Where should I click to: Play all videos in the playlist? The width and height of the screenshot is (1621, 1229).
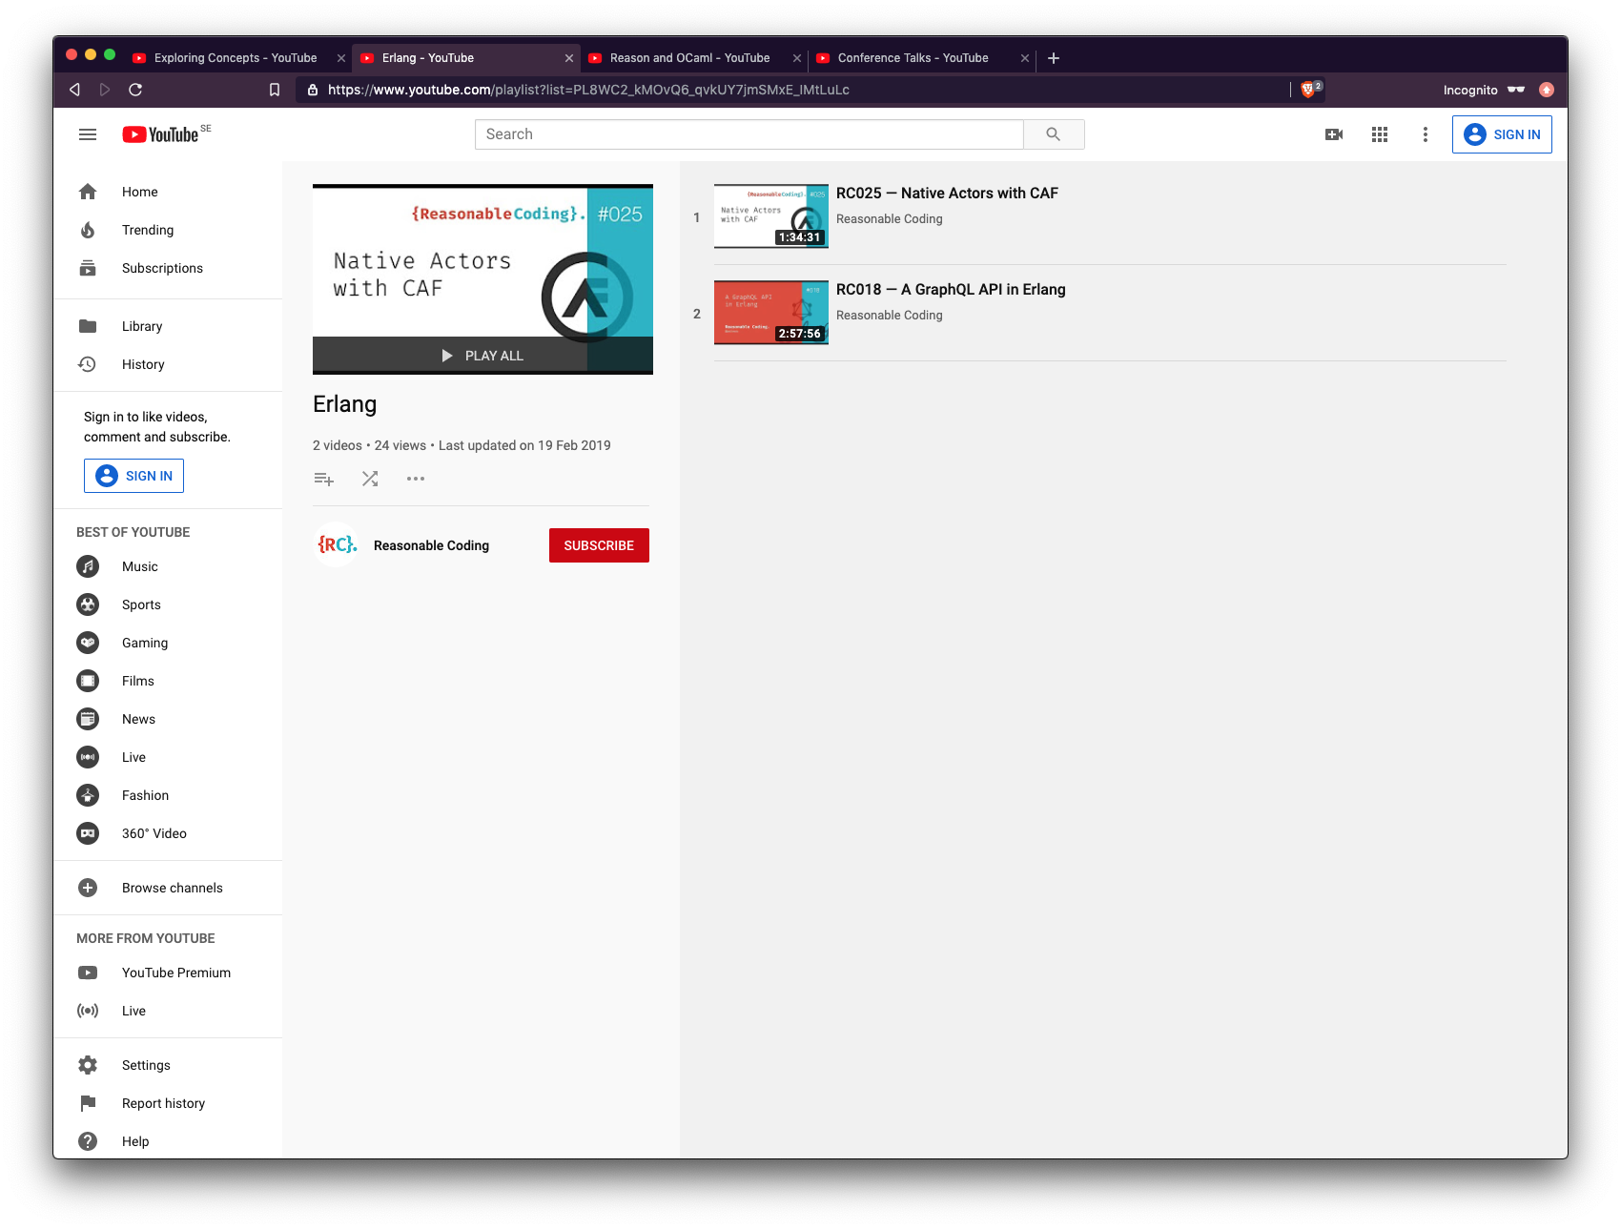coord(483,355)
